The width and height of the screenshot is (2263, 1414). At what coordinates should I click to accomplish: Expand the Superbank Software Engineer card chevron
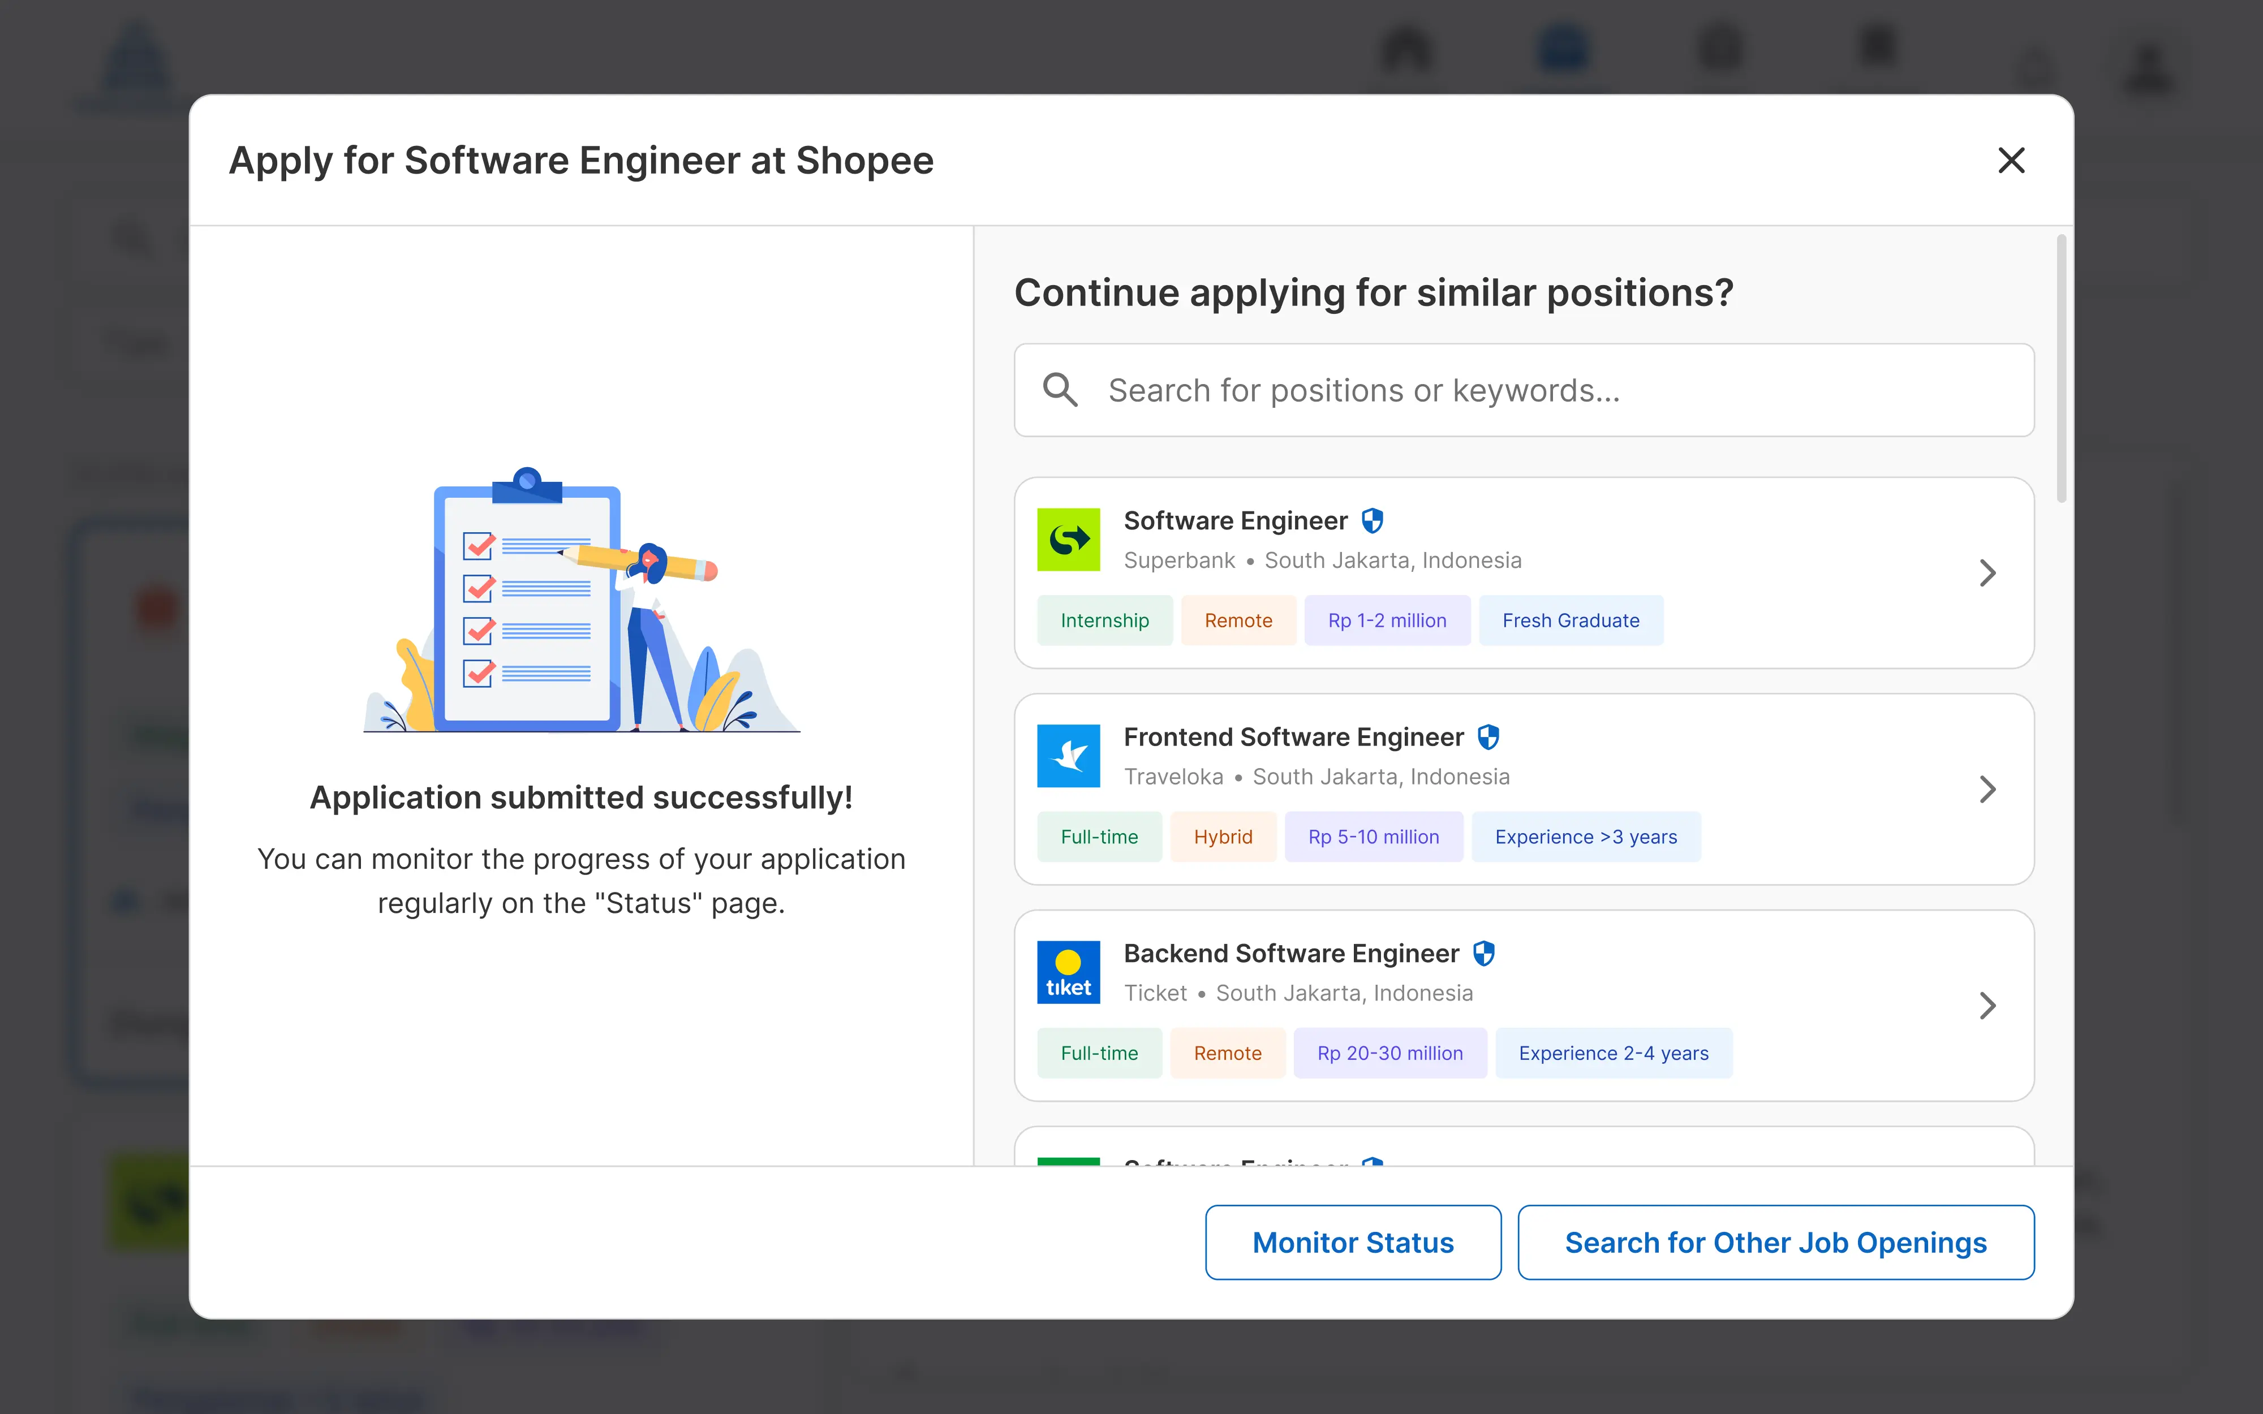pos(1987,574)
